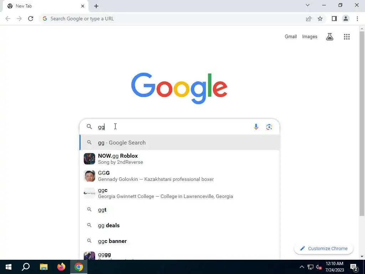
Task: Open the Chrome side panel
Action: [x=334, y=19]
